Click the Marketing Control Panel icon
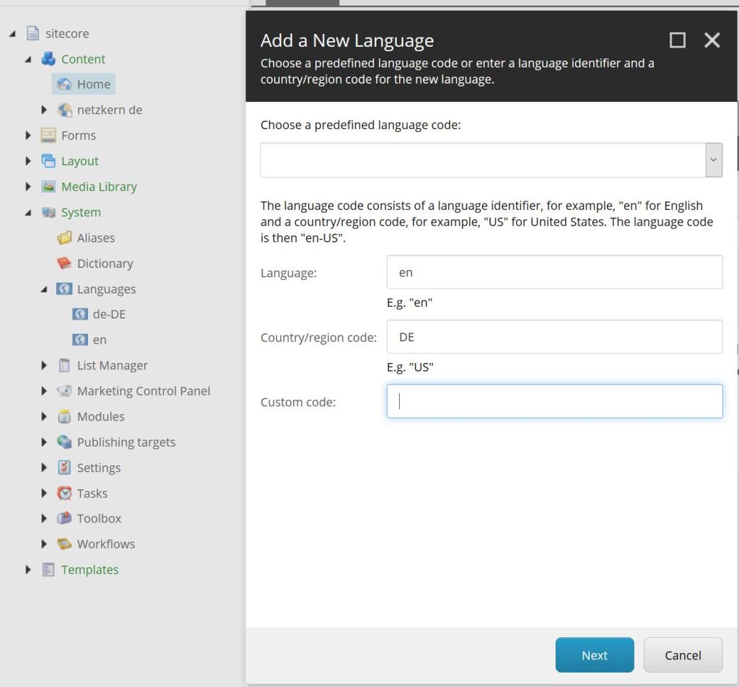 pos(64,391)
